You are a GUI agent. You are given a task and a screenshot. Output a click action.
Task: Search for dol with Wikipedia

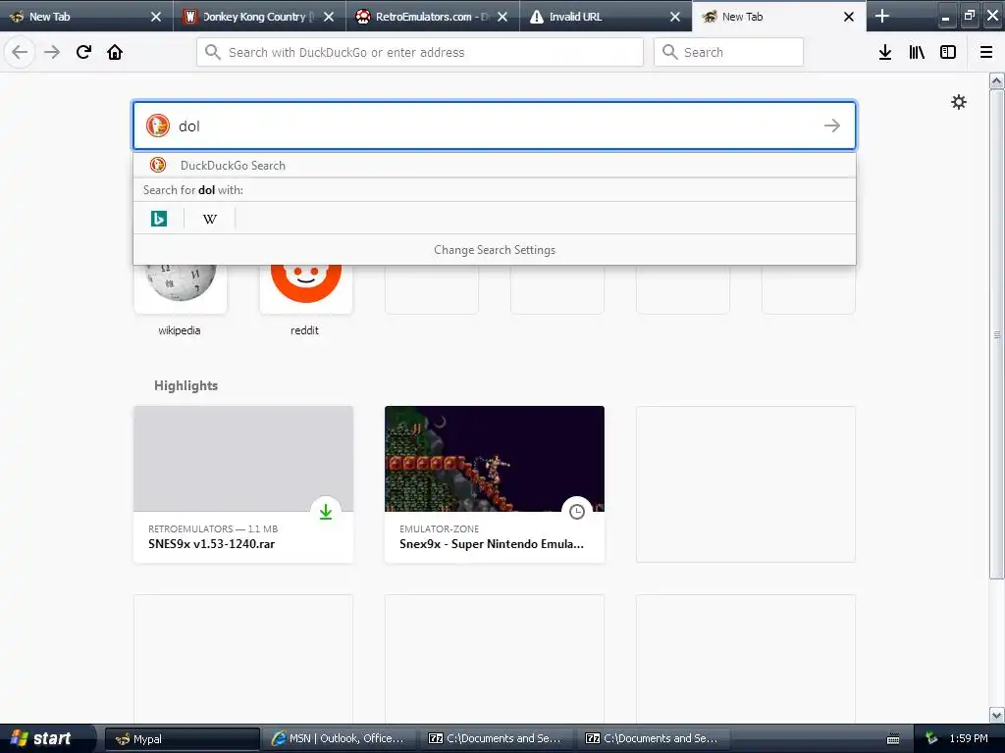click(210, 219)
